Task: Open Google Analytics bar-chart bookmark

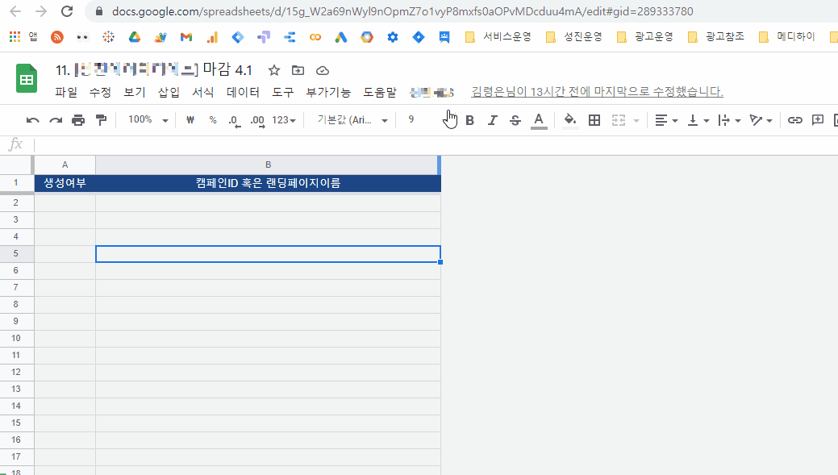Action: 212,37
